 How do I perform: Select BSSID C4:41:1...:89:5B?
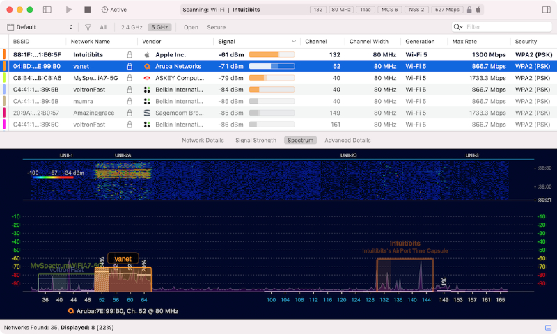click(36, 90)
